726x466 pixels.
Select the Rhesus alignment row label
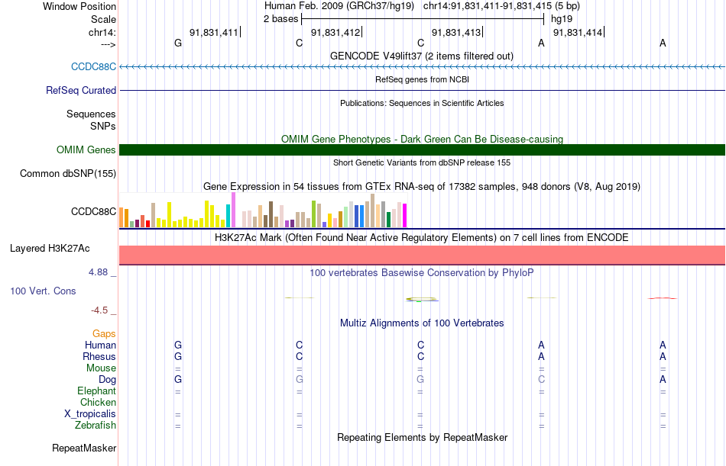coord(99,356)
